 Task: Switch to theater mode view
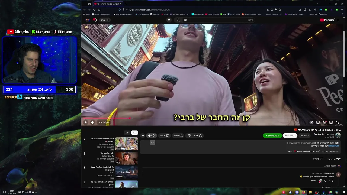tap(331, 122)
